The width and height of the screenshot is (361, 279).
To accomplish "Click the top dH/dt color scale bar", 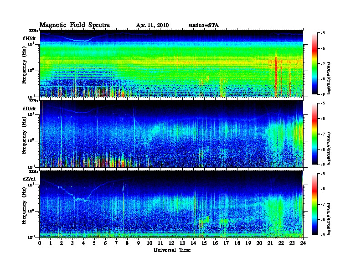I will 315,64.
